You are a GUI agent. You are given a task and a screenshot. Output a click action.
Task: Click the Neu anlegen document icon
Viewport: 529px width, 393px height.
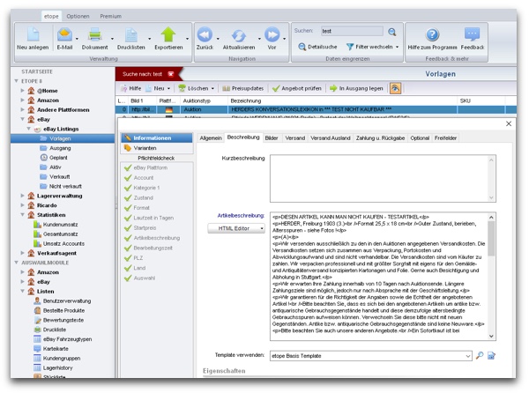pos(34,34)
